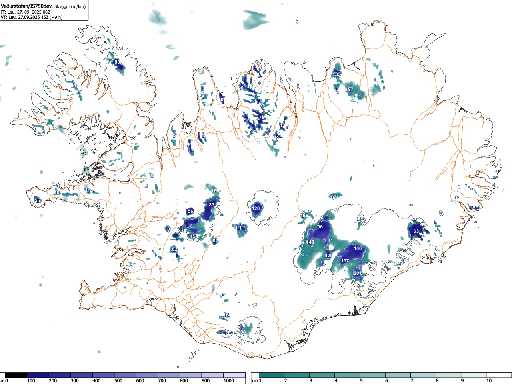
Task: Click the 'm' unit label on the legend
Action: click(2, 381)
